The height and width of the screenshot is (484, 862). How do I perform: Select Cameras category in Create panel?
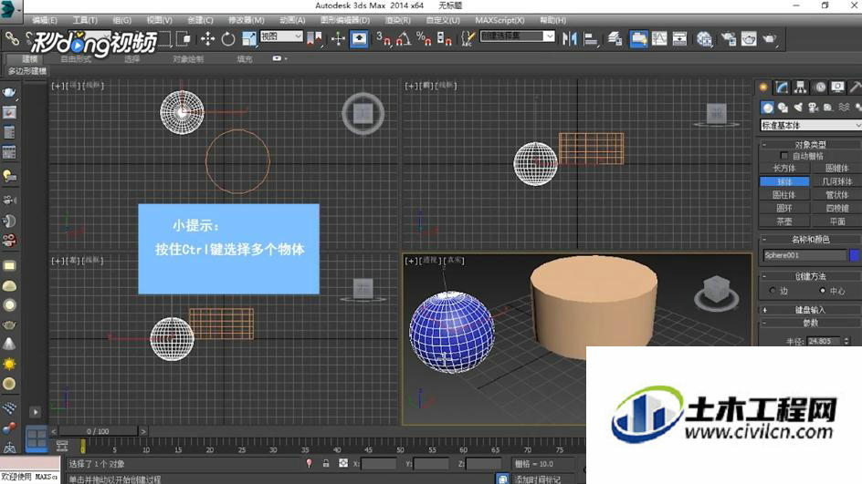813,108
